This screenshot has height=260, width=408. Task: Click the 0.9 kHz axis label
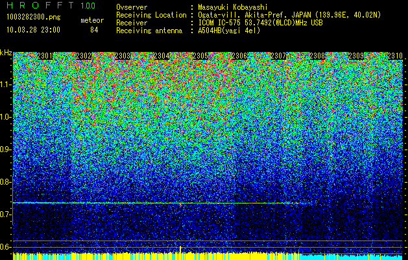tap(5, 149)
